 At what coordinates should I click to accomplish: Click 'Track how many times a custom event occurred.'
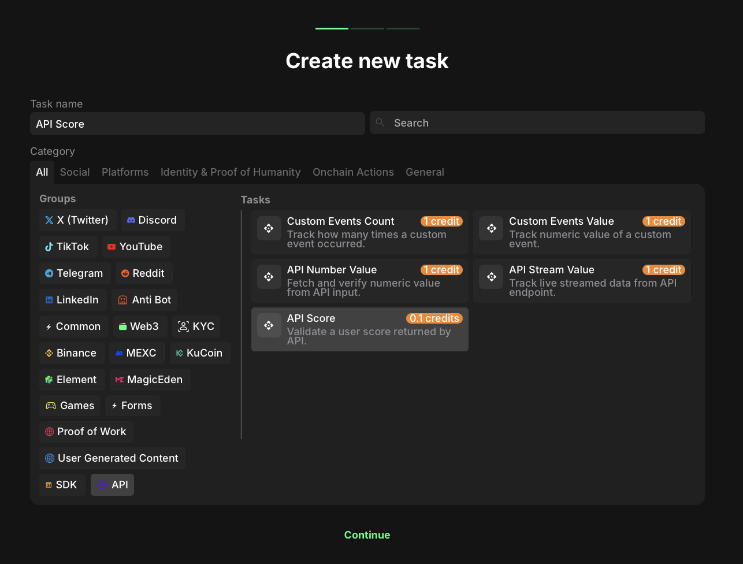coord(366,239)
